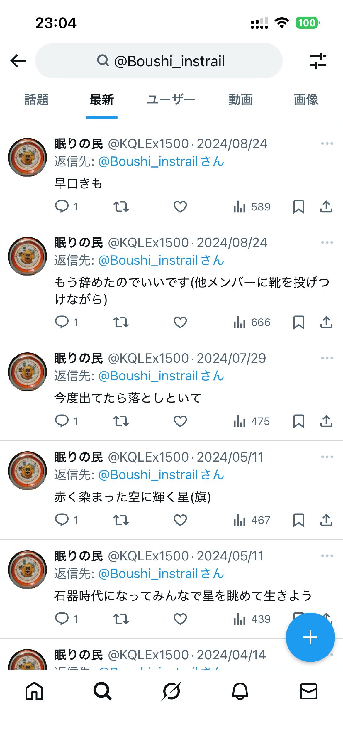The height and width of the screenshot is (743, 343).
Task: Open the 画像 tab
Action: tap(306, 100)
